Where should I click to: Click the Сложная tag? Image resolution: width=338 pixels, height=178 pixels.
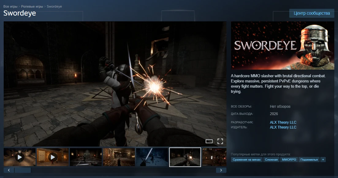coord(271,160)
